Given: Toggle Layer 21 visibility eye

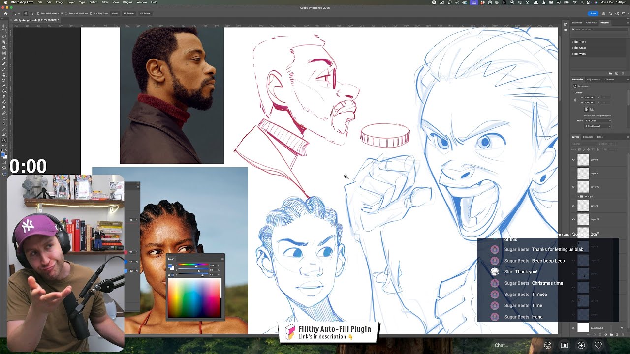Looking at the screenshot, I should (x=573, y=219).
